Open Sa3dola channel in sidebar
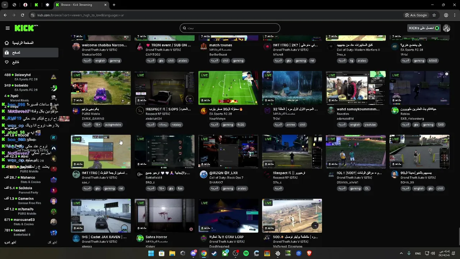Screen dimensions: 460x259 (x=30, y=190)
